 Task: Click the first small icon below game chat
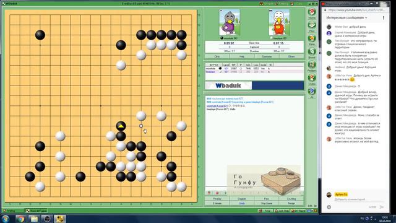(x=209, y=193)
